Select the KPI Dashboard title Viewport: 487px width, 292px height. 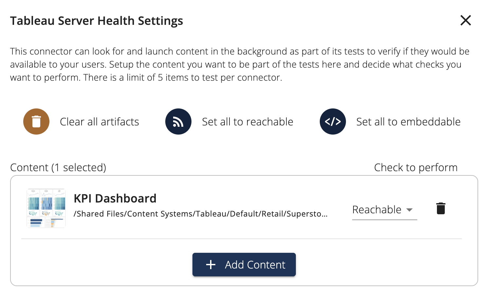(115, 199)
